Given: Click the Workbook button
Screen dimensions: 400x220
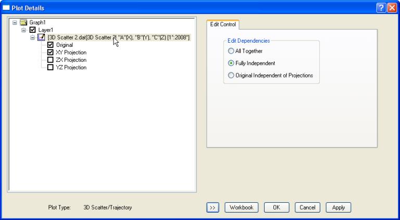Looking at the screenshot, I should pos(241,208).
